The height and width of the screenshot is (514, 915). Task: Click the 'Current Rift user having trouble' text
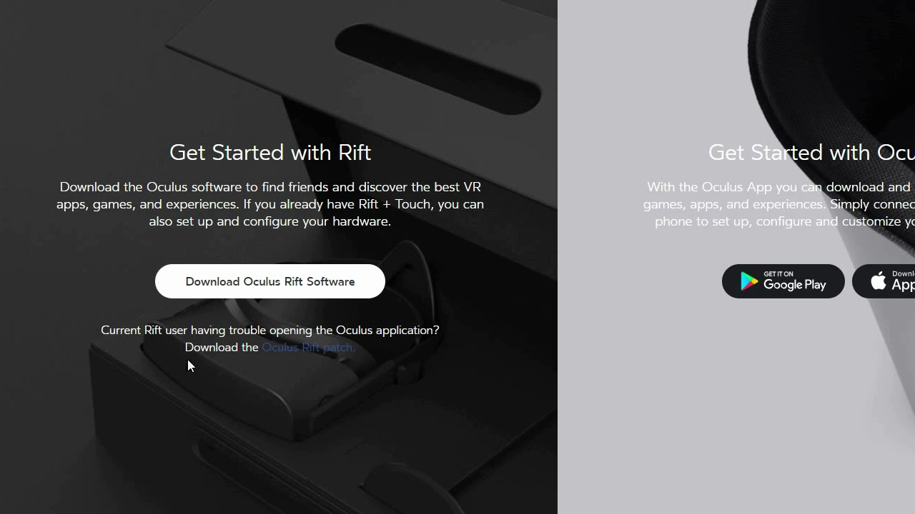[207, 330]
